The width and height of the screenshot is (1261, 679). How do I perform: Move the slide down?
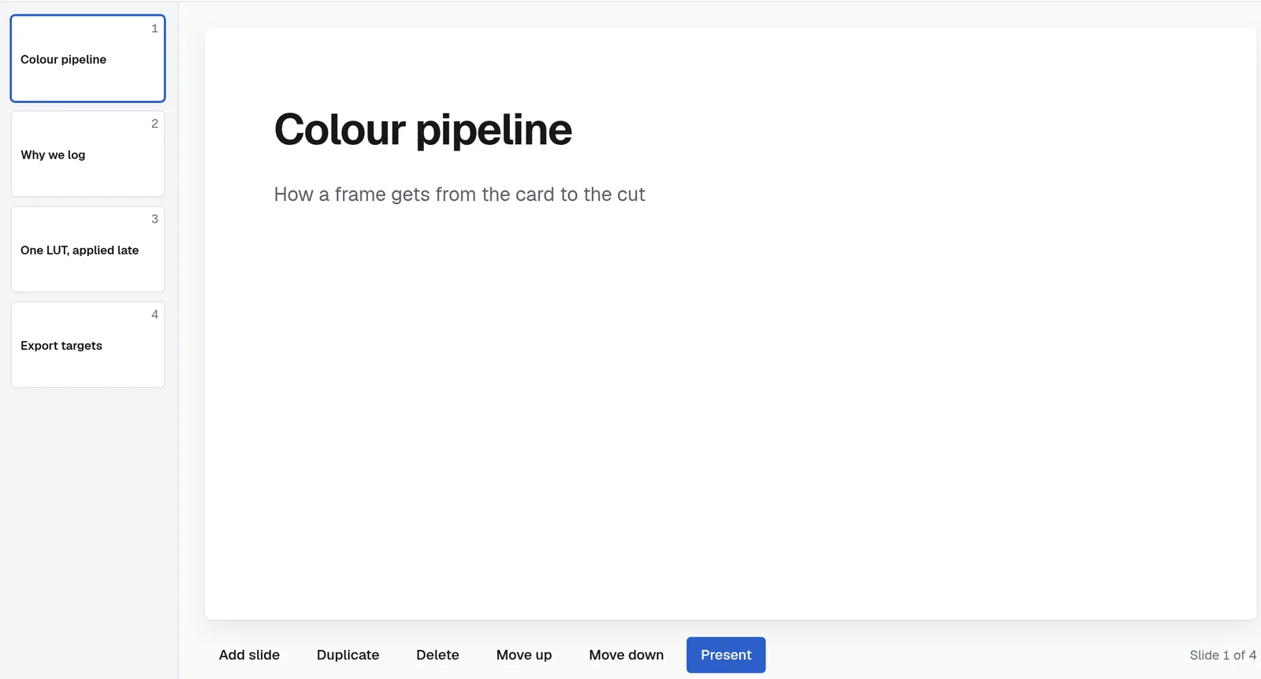(x=627, y=655)
